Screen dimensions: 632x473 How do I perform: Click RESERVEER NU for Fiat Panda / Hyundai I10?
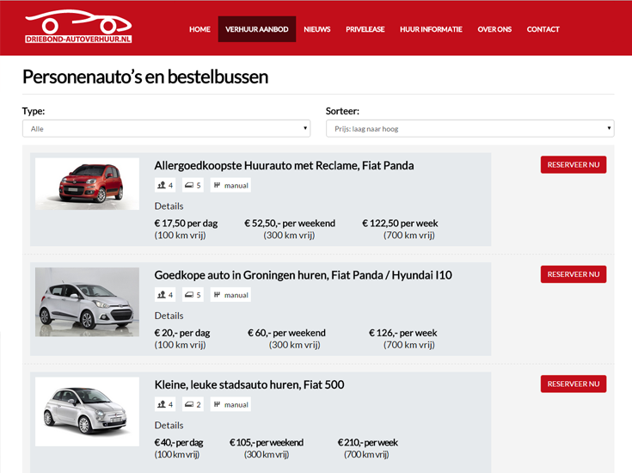[574, 274]
